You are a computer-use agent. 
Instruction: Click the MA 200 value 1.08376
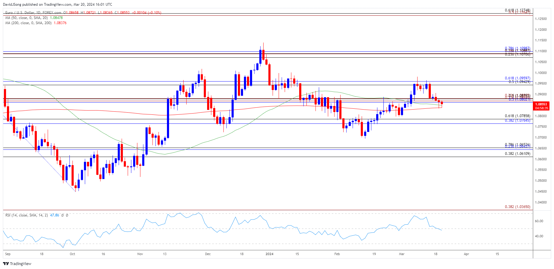pos(60,23)
